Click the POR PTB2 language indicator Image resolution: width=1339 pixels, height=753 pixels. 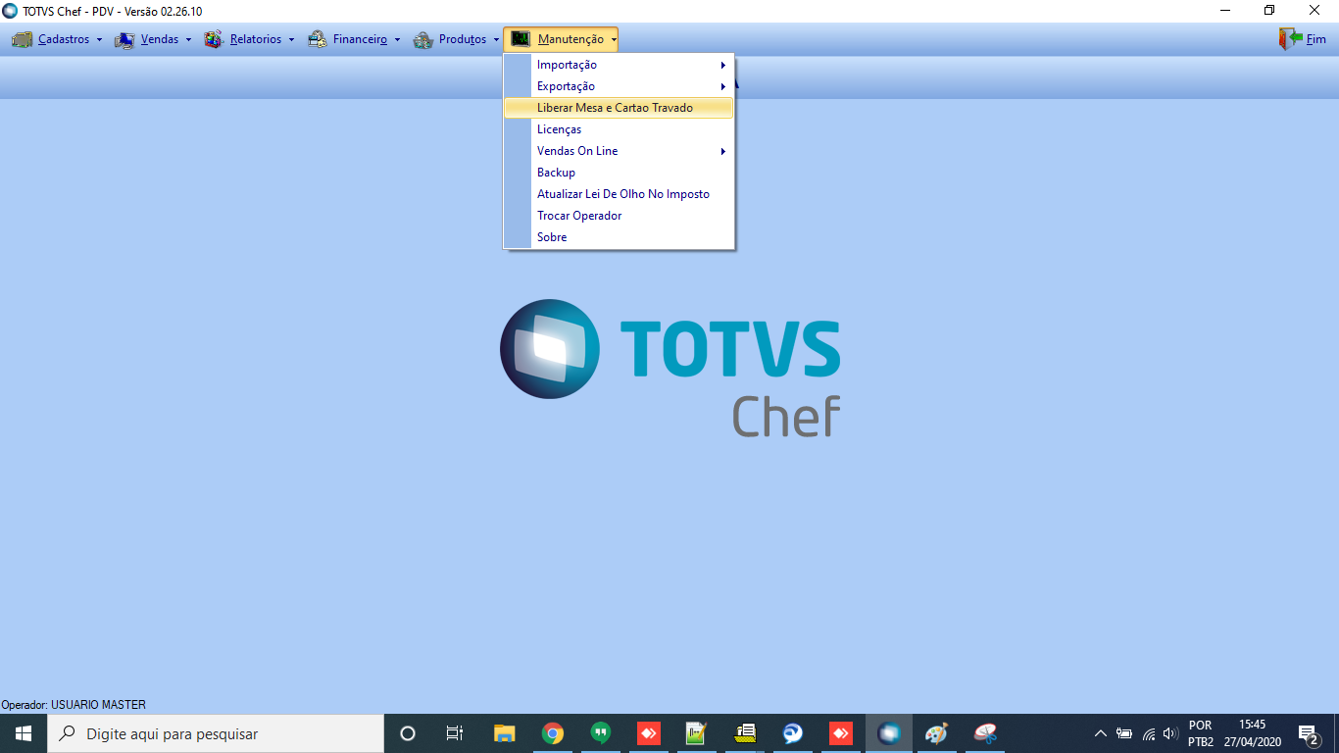click(x=1201, y=733)
